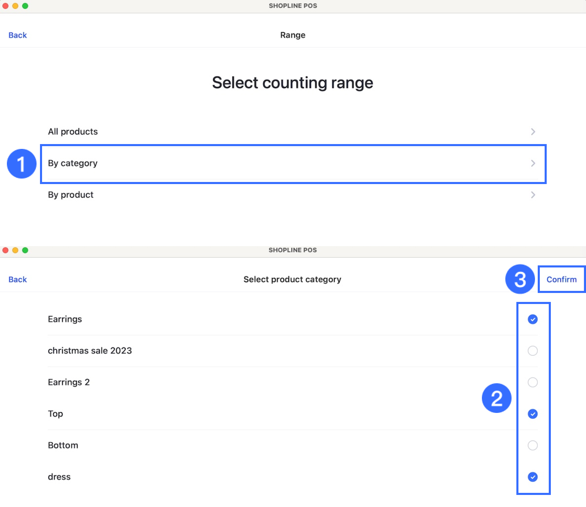
Task: Select the christmas sale 2023 checkbox
Action: click(x=533, y=351)
